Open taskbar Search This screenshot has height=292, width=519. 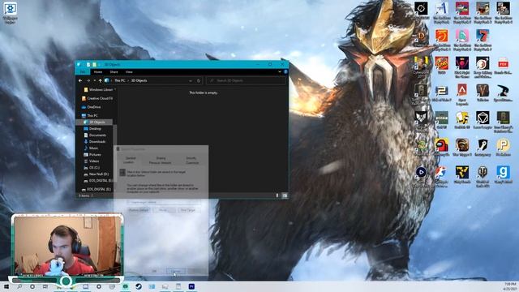coord(19,286)
